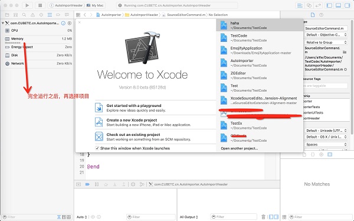Open the media library tab
The image size is (354, 221).
pos(330,154)
